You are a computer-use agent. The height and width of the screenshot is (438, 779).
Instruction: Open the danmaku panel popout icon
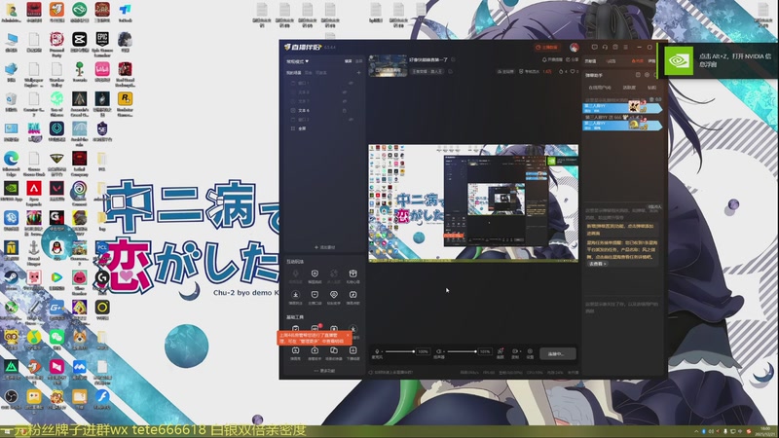[638, 75]
